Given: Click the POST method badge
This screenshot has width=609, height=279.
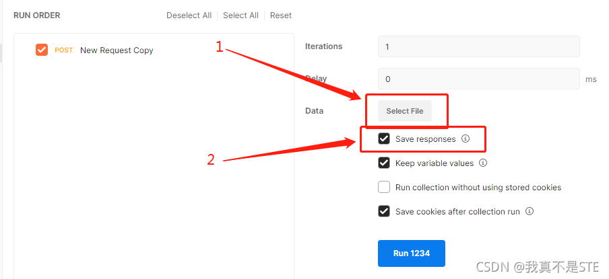Looking at the screenshot, I should click(x=64, y=50).
